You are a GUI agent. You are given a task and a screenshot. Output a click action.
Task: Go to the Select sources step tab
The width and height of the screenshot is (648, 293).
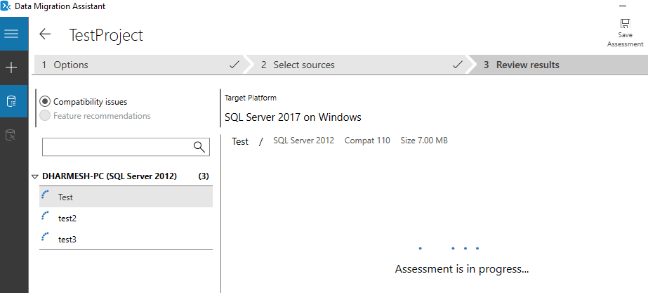point(303,65)
